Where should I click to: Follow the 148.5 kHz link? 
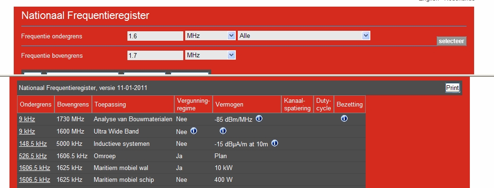click(x=33, y=143)
